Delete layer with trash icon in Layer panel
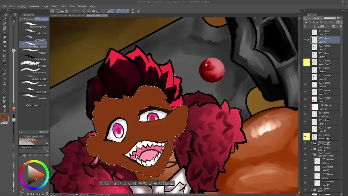This screenshot has height=196, width=348. tap(341, 26)
